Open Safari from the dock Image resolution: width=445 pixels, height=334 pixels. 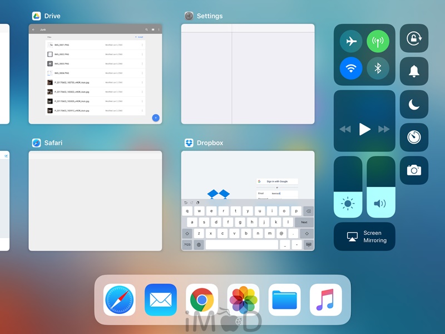click(120, 300)
